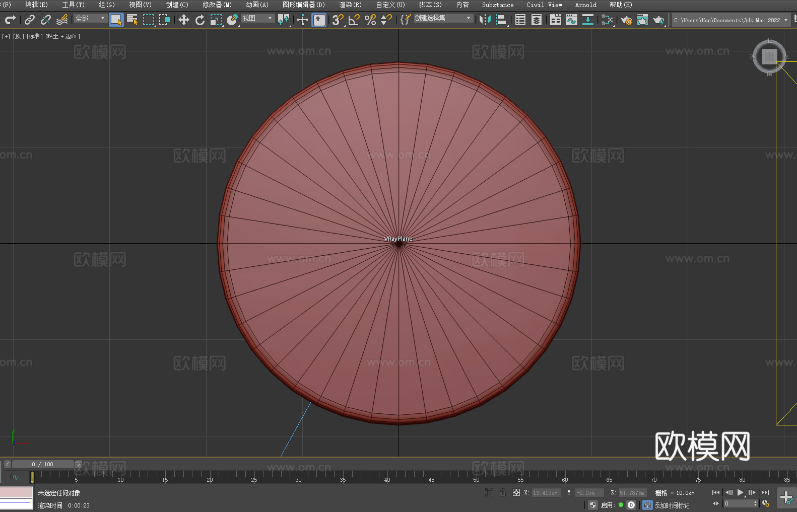Click the Align tool icon
Screen dimensions: 797x512
click(x=501, y=20)
